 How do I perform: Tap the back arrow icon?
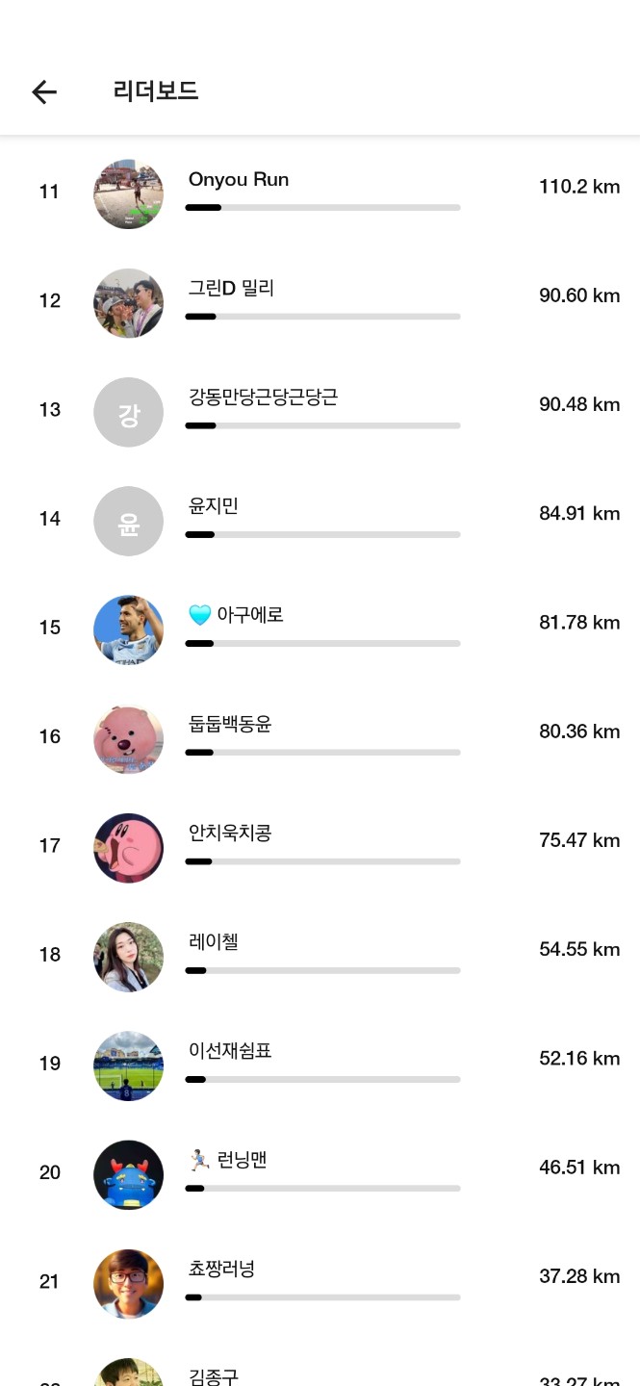(x=44, y=91)
